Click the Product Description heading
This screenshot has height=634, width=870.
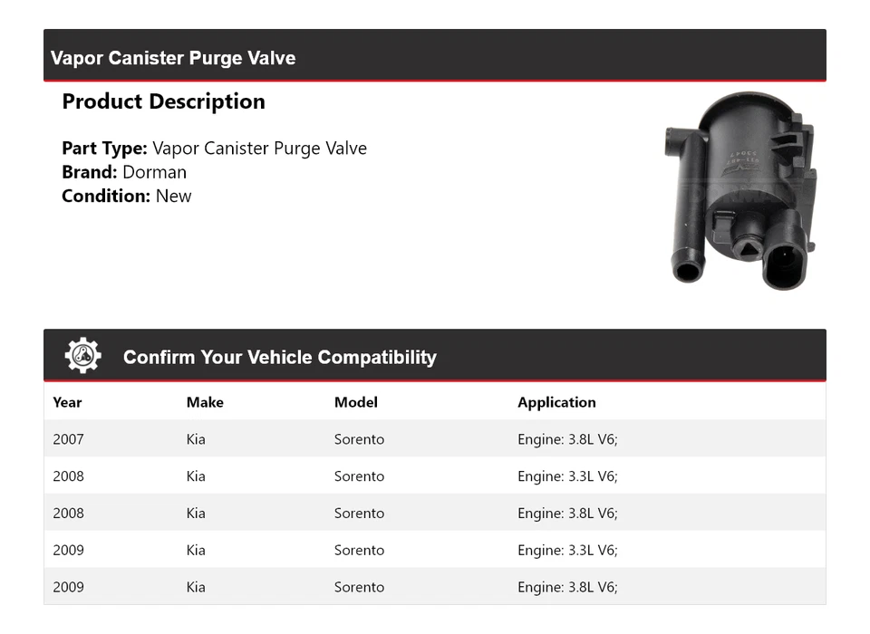pyautogui.click(x=163, y=101)
